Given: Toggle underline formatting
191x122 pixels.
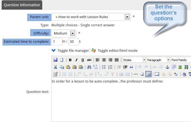Looking at the screenshot, I should [83, 60].
